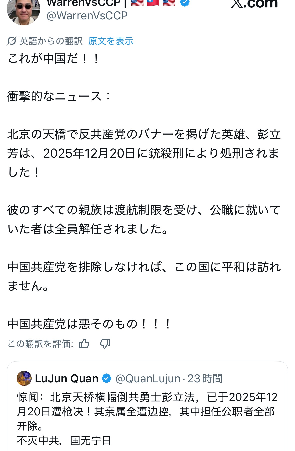The image size is (295, 451).
Task: Click the 原文を表示 link
Action: coord(111,41)
